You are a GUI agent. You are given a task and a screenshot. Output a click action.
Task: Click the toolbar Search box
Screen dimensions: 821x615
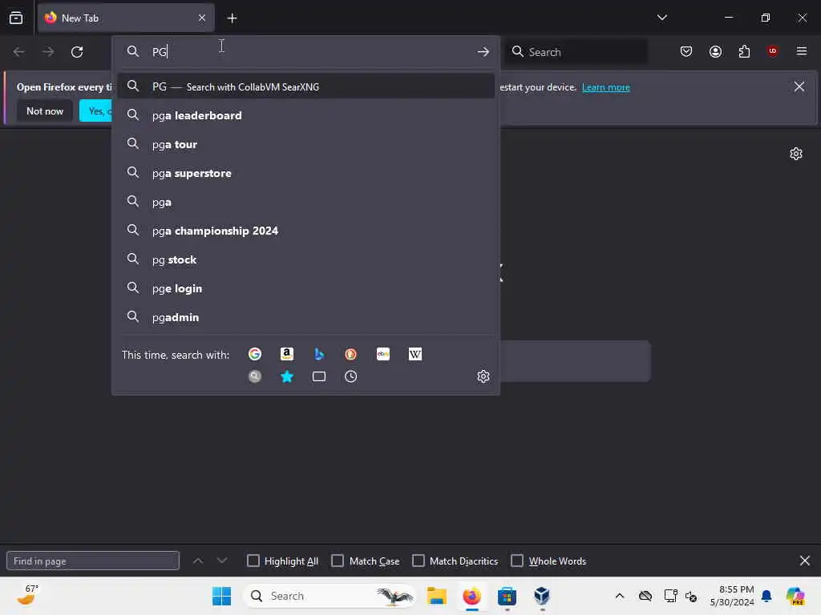tap(576, 52)
